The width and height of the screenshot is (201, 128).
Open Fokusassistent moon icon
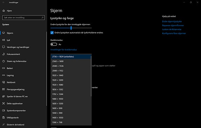click(3, 54)
